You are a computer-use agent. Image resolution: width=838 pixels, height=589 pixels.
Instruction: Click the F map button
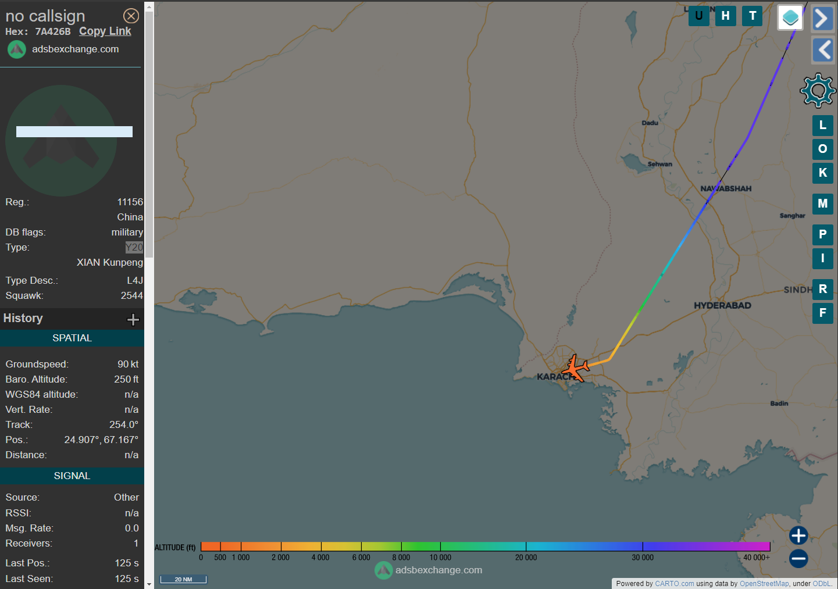point(823,313)
